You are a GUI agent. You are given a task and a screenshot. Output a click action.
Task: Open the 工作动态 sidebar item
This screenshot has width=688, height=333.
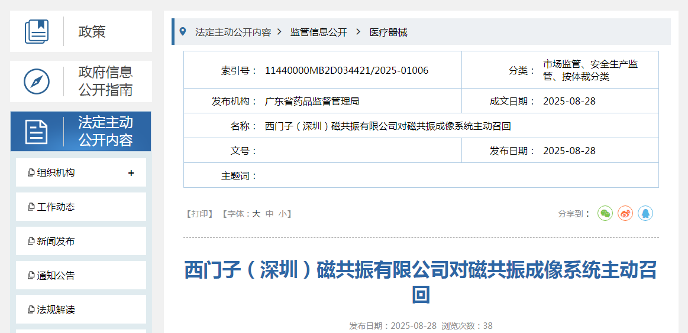point(56,207)
